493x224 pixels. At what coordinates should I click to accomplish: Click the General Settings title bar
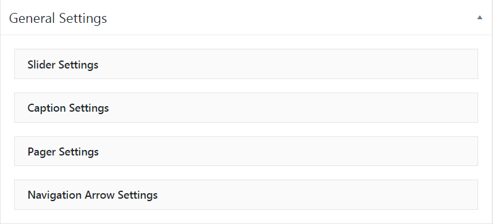pyautogui.click(x=246, y=18)
